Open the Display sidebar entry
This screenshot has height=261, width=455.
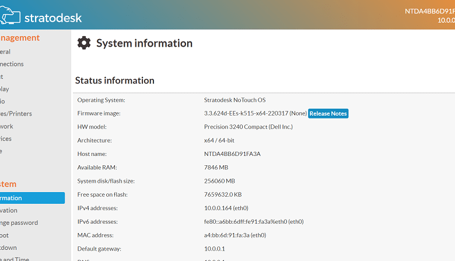4,89
